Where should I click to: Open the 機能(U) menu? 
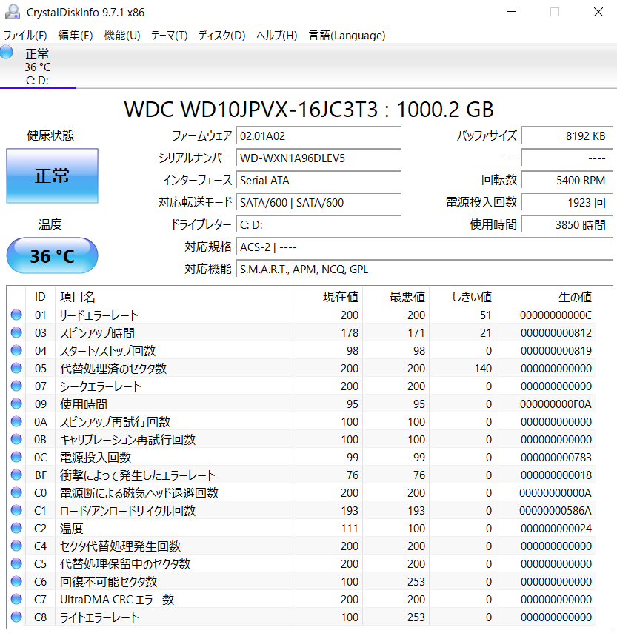[x=122, y=36]
